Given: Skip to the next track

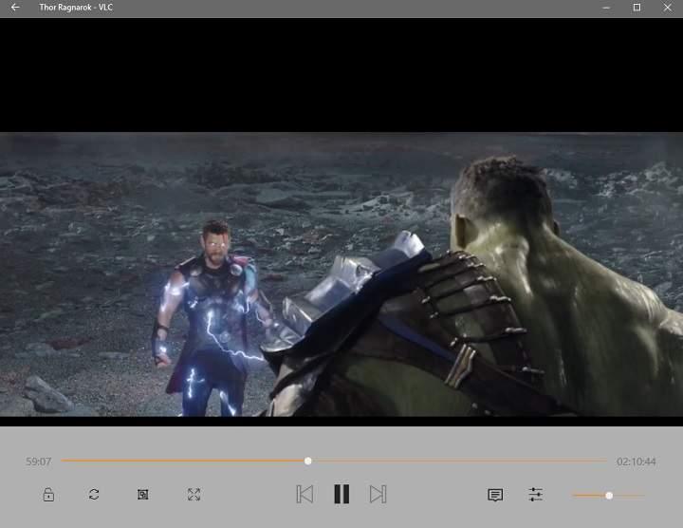Looking at the screenshot, I should tap(378, 494).
